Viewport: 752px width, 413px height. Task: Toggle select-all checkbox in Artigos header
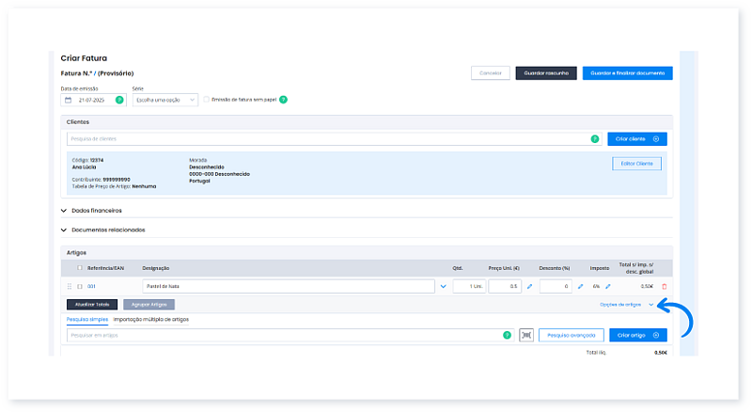point(79,267)
